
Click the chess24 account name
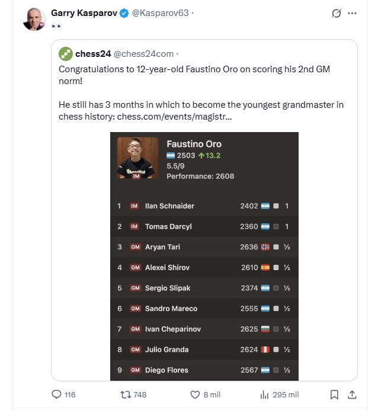pos(93,54)
